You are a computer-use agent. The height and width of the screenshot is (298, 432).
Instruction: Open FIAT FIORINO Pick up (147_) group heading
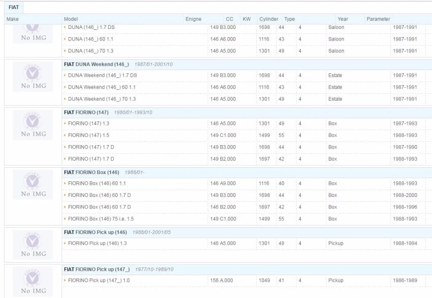(97, 269)
